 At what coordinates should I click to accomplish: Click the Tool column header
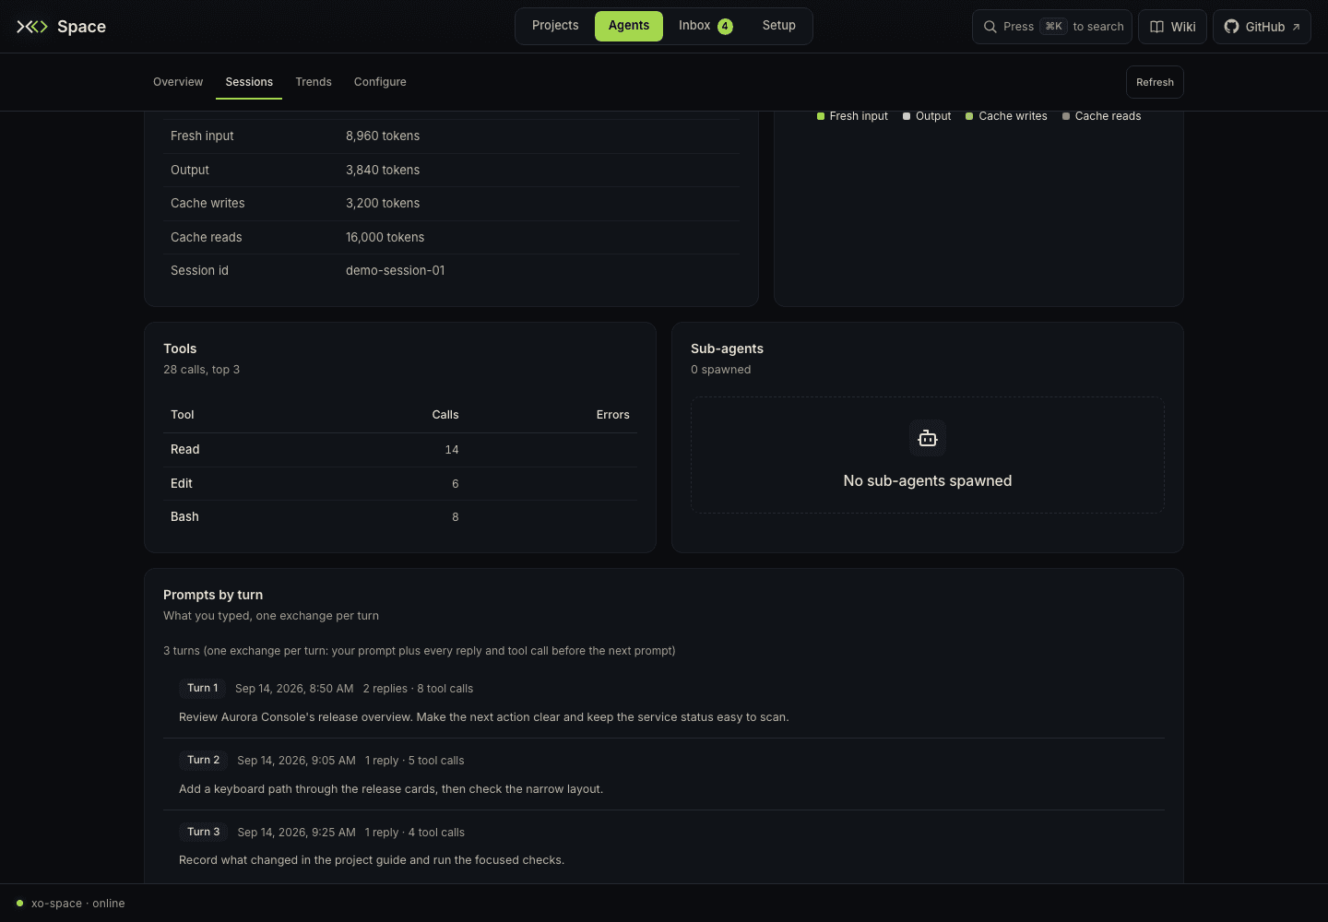tap(183, 415)
